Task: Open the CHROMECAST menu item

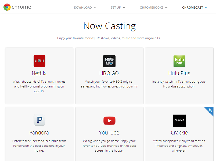Action: 193,7
